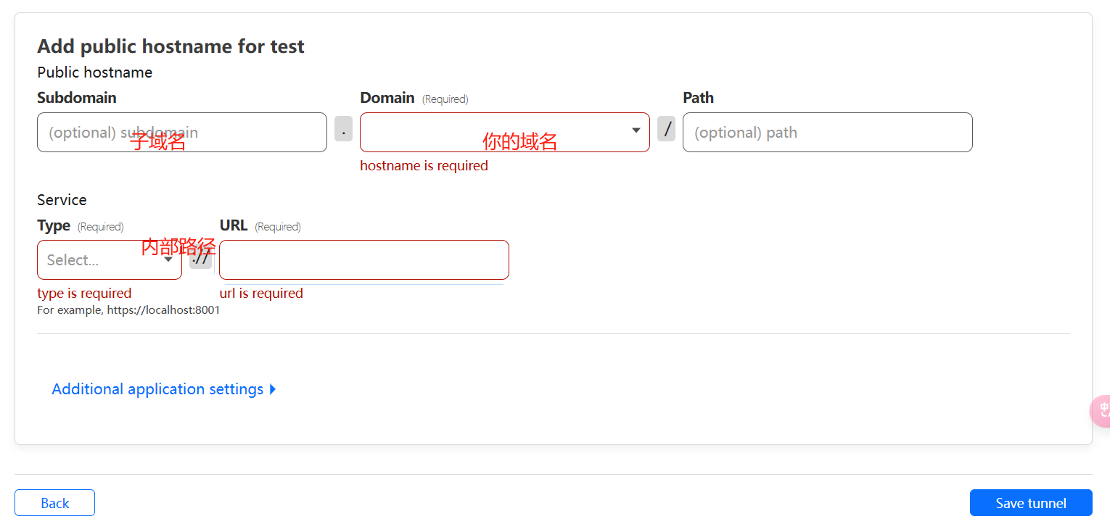This screenshot has height=532, width=1110.
Task: Click the :// separator before URL field
Action: point(200,258)
